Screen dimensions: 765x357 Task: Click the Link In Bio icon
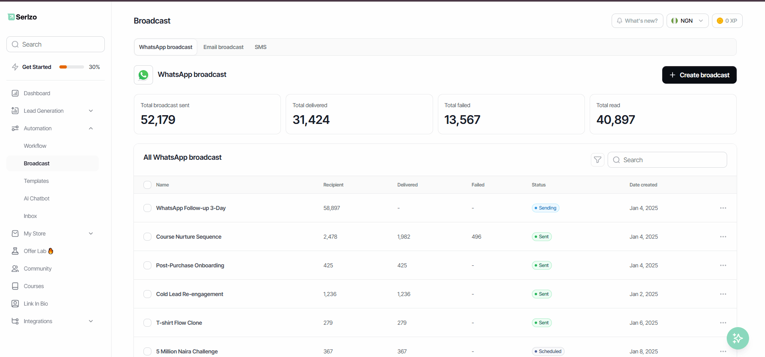(x=15, y=304)
